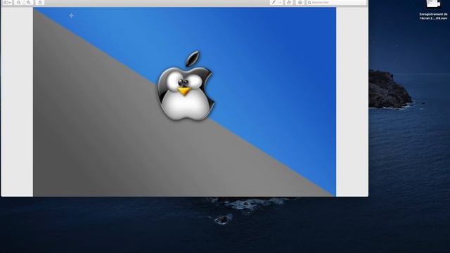Expand the highlight pen options arrow

(x=281, y=2)
